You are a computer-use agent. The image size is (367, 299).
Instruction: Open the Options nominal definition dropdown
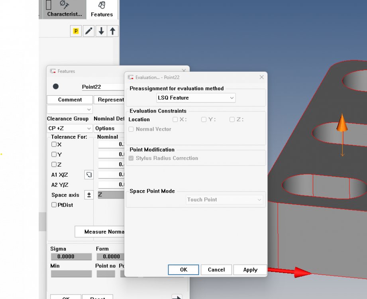(109, 128)
